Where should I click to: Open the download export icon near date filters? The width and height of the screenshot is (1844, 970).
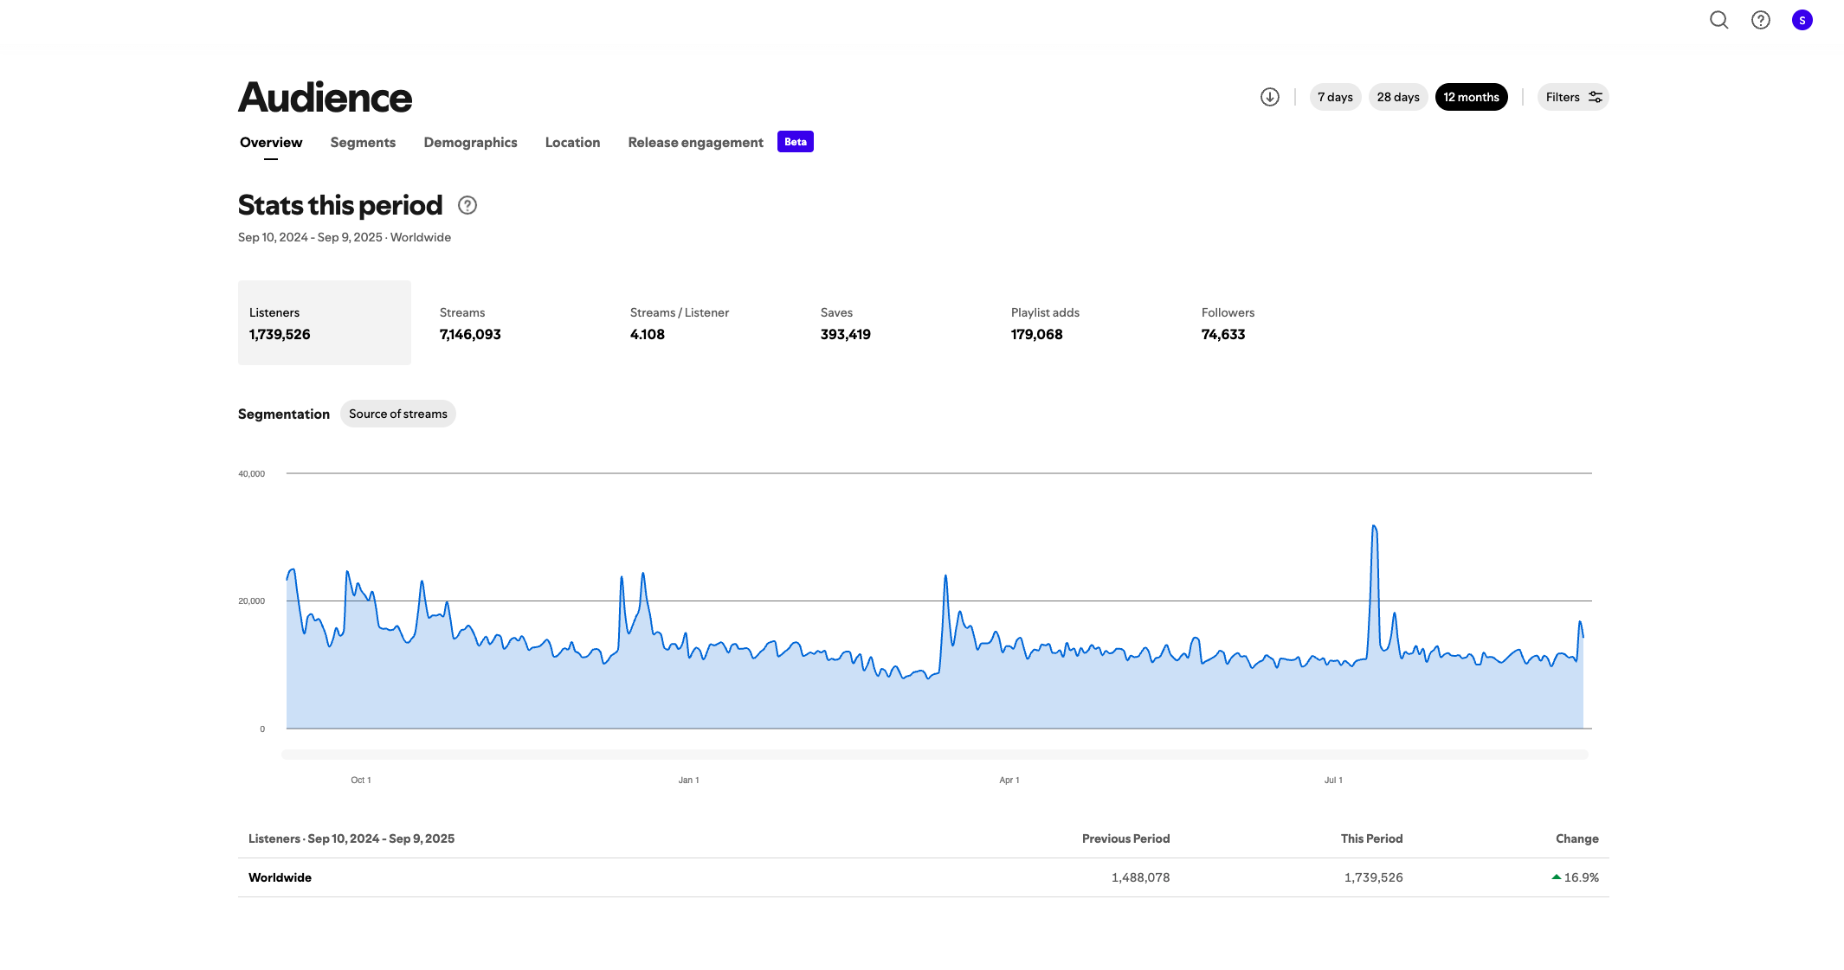(1269, 97)
